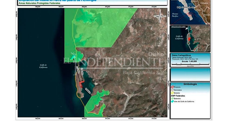
Task: Click 'Áreas Naturales Protegidas Federales' subtitle
Action: tap(39, 3)
